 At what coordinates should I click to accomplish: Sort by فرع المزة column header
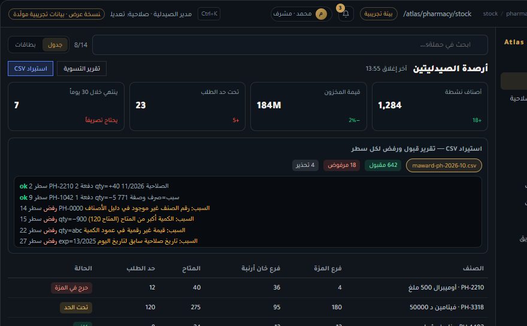point(328,268)
